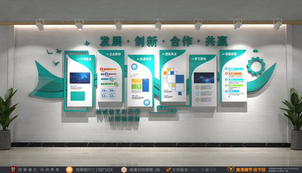Viewport: 302px width, 173px height.
Task: Click the dark tech image in 学习园地 panel
Action: tap(204, 78)
